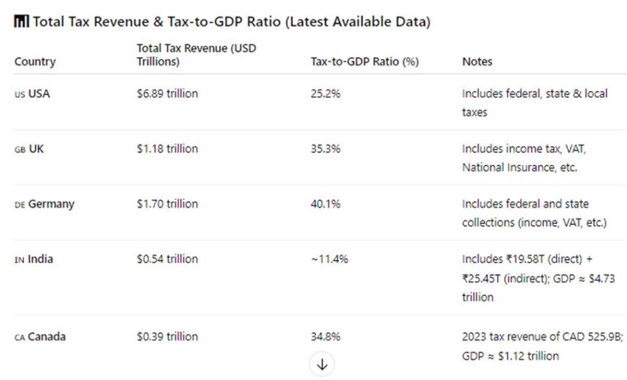Click the IN flag code icon
The image size is (627, 380).
[19, 260]
